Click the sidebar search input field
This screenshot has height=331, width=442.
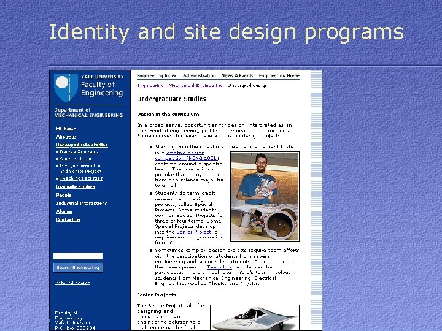pos(78,256)
